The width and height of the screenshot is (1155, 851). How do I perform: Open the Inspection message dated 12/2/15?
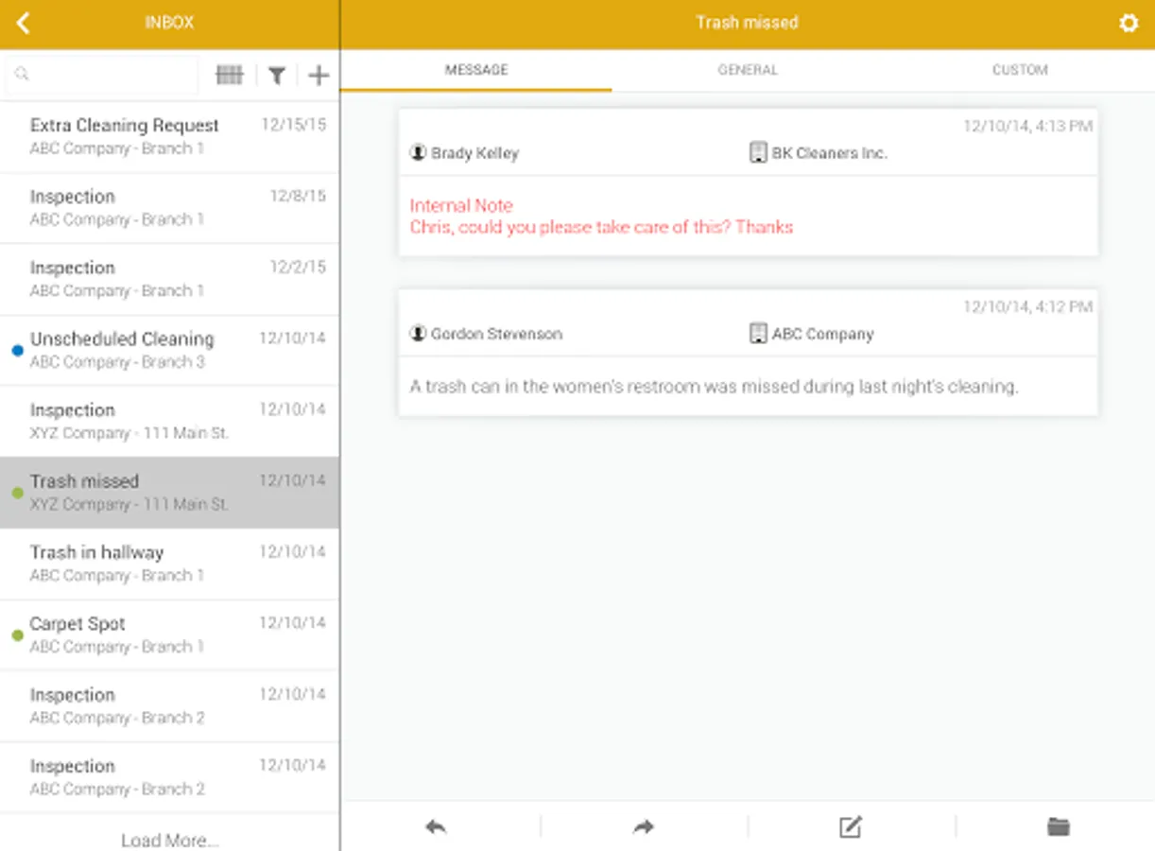(169, 279)
